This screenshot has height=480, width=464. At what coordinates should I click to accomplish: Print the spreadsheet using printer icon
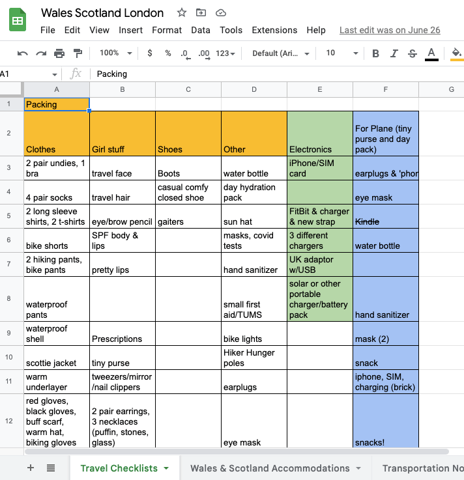click(x=59, y=53)
